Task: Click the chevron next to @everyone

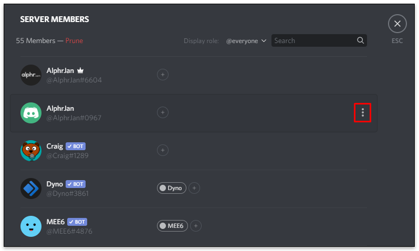Action: (x=264, y=41)
